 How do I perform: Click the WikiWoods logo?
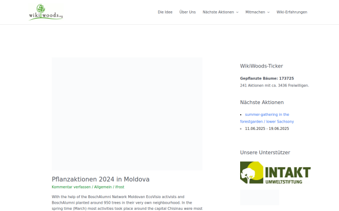46,12
